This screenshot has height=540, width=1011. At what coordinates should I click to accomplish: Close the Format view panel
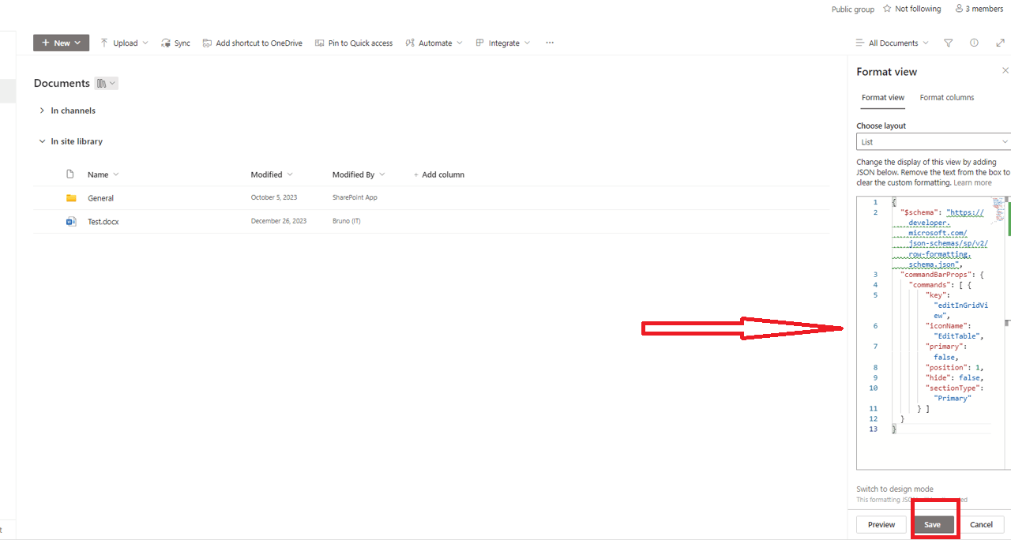(x=1005, y=70)
